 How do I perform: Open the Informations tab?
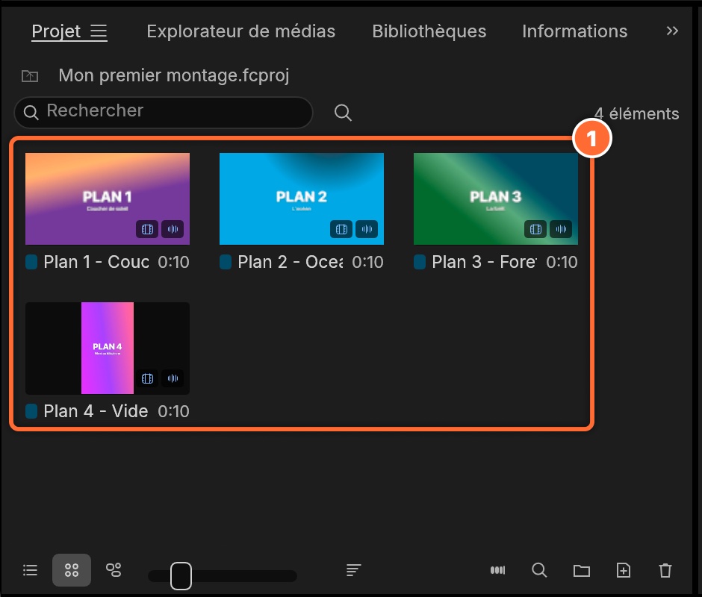click(574, 31)
